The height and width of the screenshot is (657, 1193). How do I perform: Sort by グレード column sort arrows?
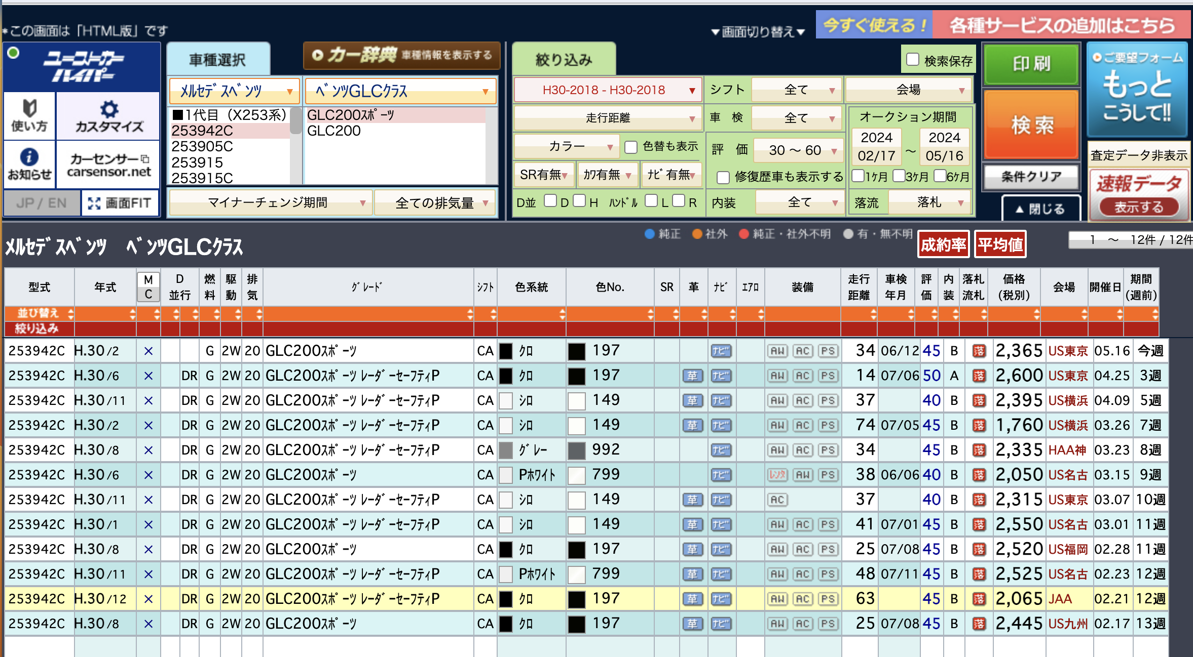[x=470, y=314]
